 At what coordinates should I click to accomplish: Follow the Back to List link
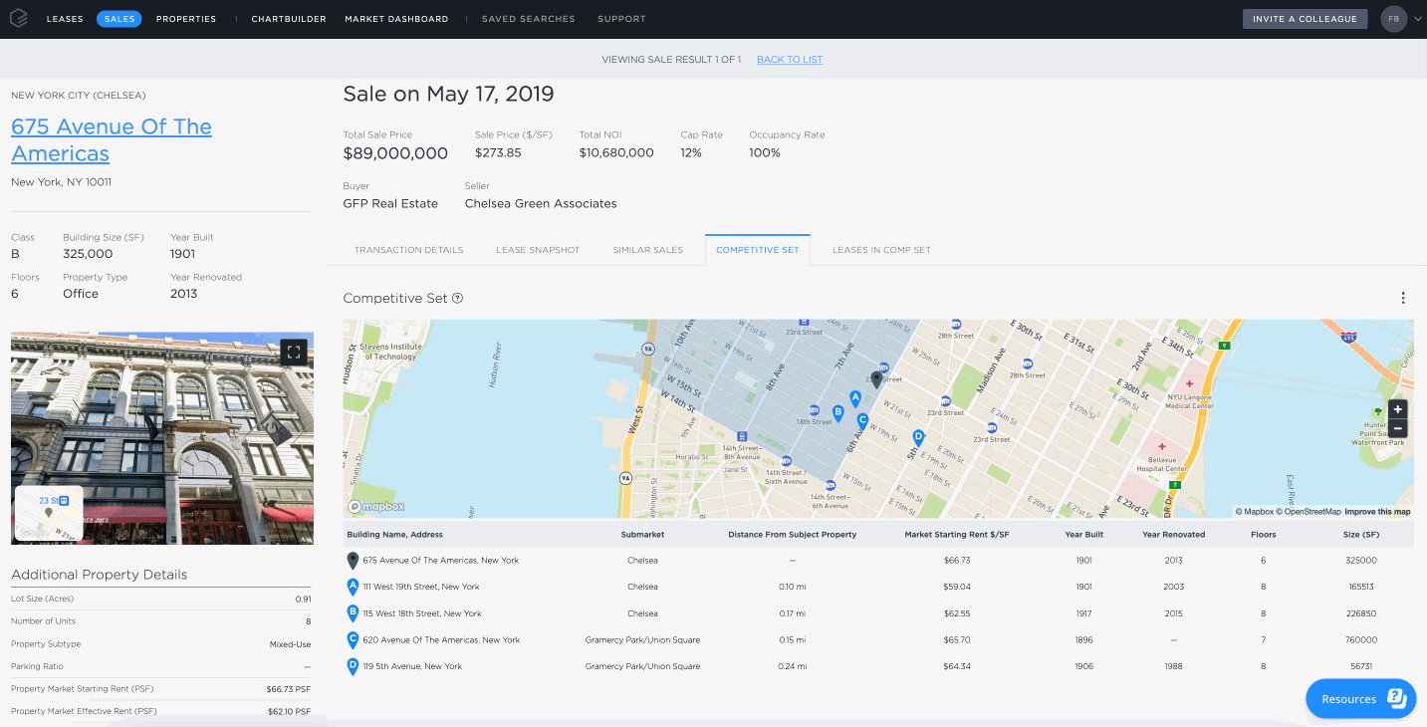(790, 60)
